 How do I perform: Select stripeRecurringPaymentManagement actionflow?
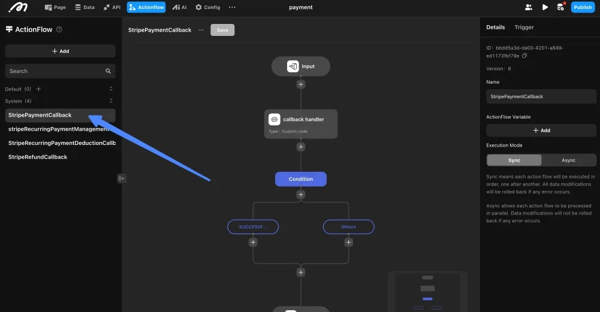[x=61, y=129]
